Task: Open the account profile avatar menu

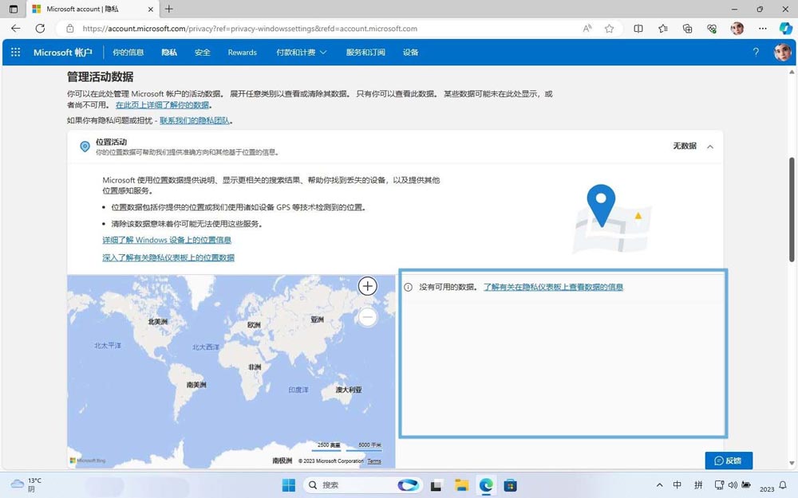Action: (x=781, y=52)
